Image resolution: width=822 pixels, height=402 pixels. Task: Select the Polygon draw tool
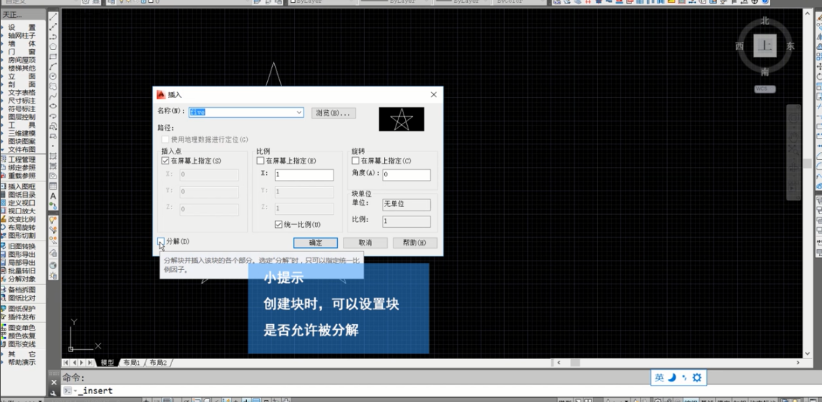54,46
